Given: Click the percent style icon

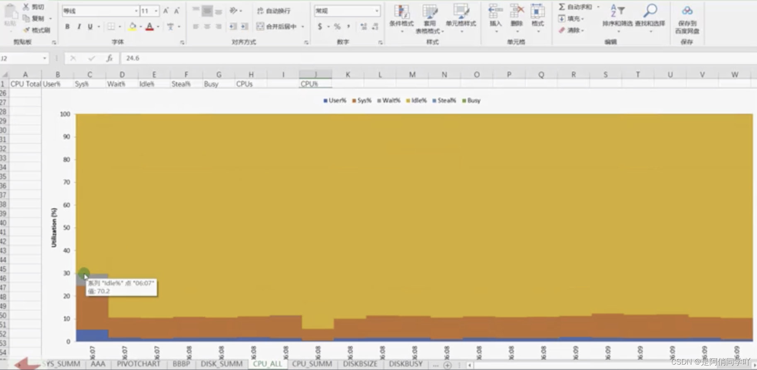Looking at the screenshot, I should pos(337,27).
